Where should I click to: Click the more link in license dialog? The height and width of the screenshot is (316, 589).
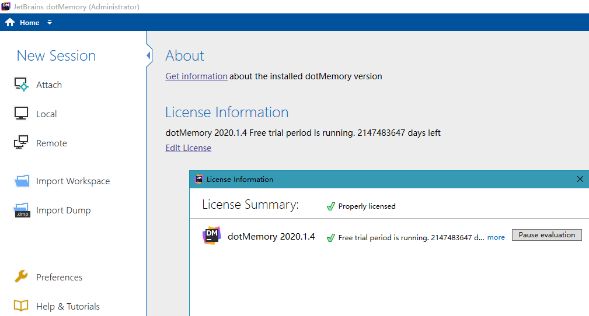point(496,237)
